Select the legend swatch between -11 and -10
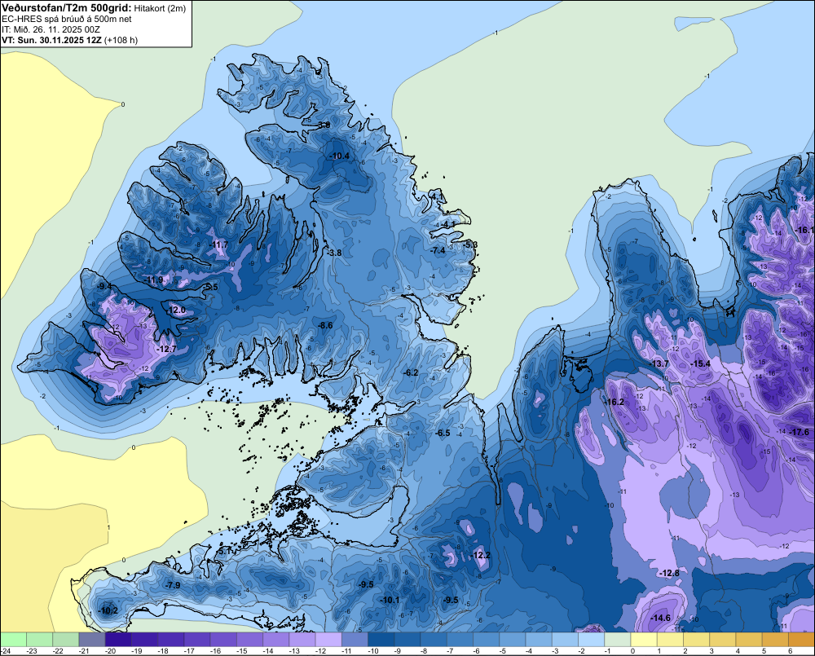The image size is (815, 656). [355, 639]
